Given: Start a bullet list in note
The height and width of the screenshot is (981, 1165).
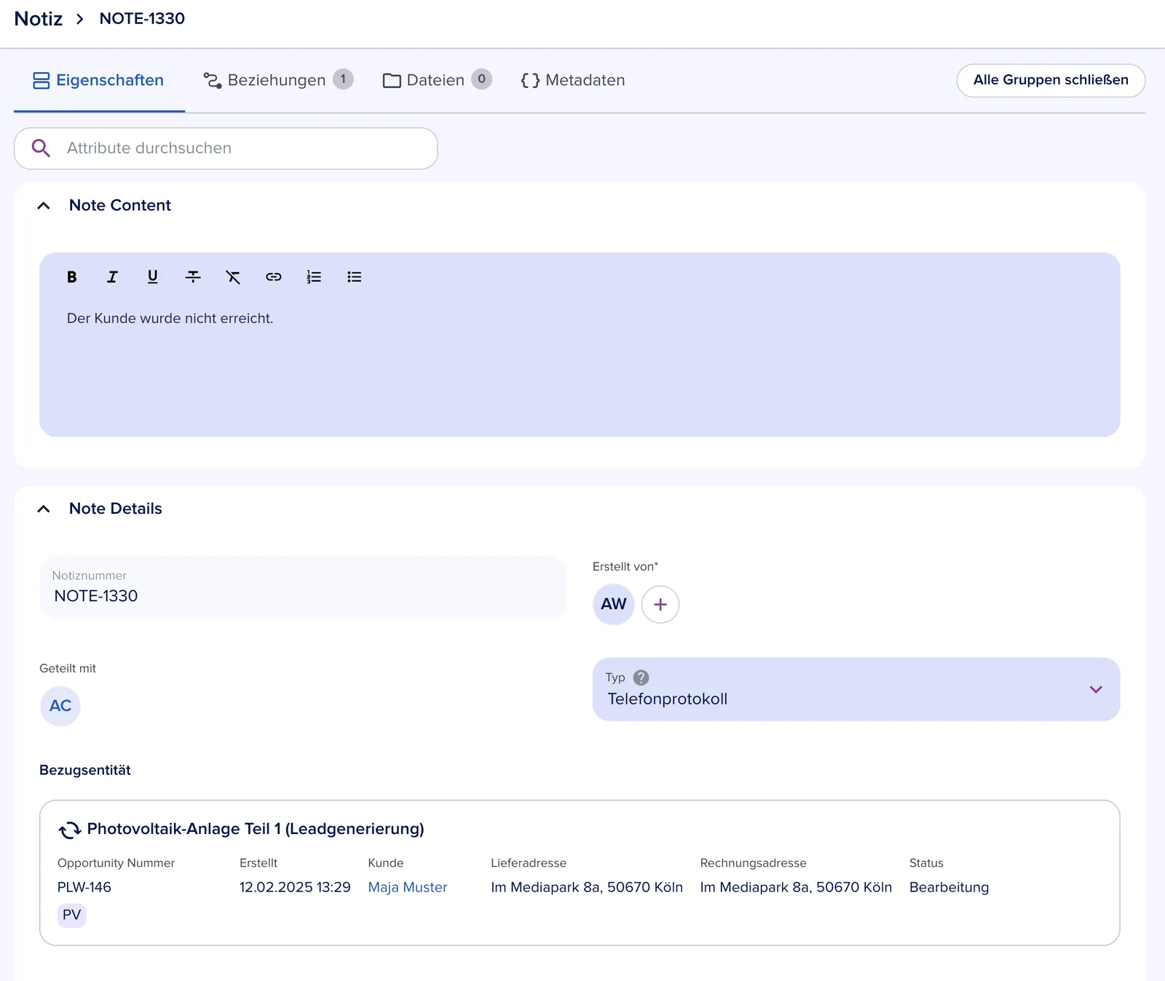Looking at the screenshot, I should pyautogui.click(x=355, y=277).
